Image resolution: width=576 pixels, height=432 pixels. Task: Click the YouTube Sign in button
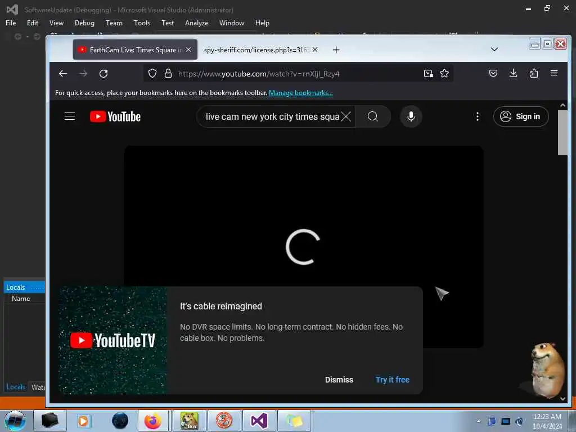pos(521,116)
